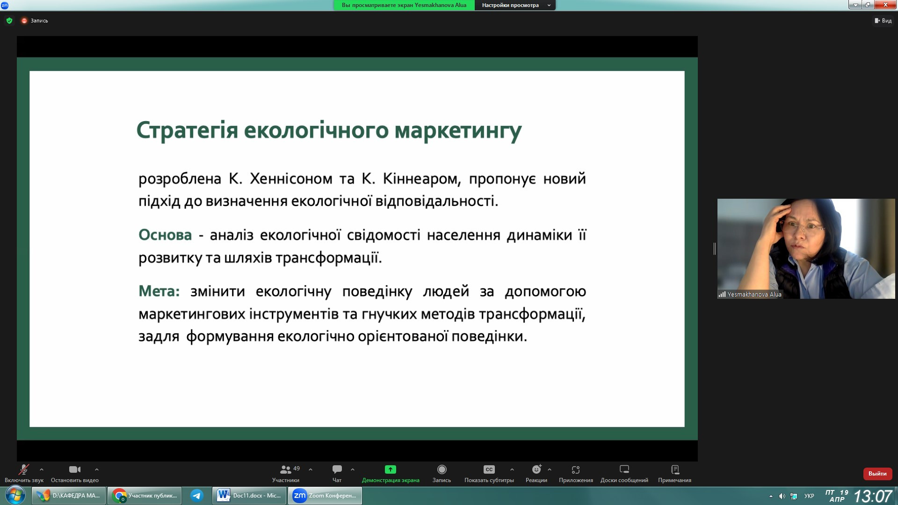This screenshot has height=505, width=898.
Task: Click the green screen-viewing banner for Yesmakhanova Alua
Action: 404,5
